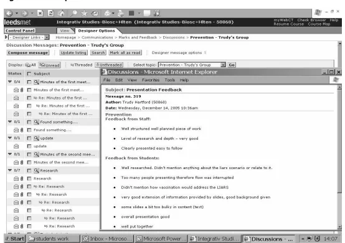Switch to 'Inbox - Microso...' taskbar item
The image size is (345, 243).
point(108,239)
